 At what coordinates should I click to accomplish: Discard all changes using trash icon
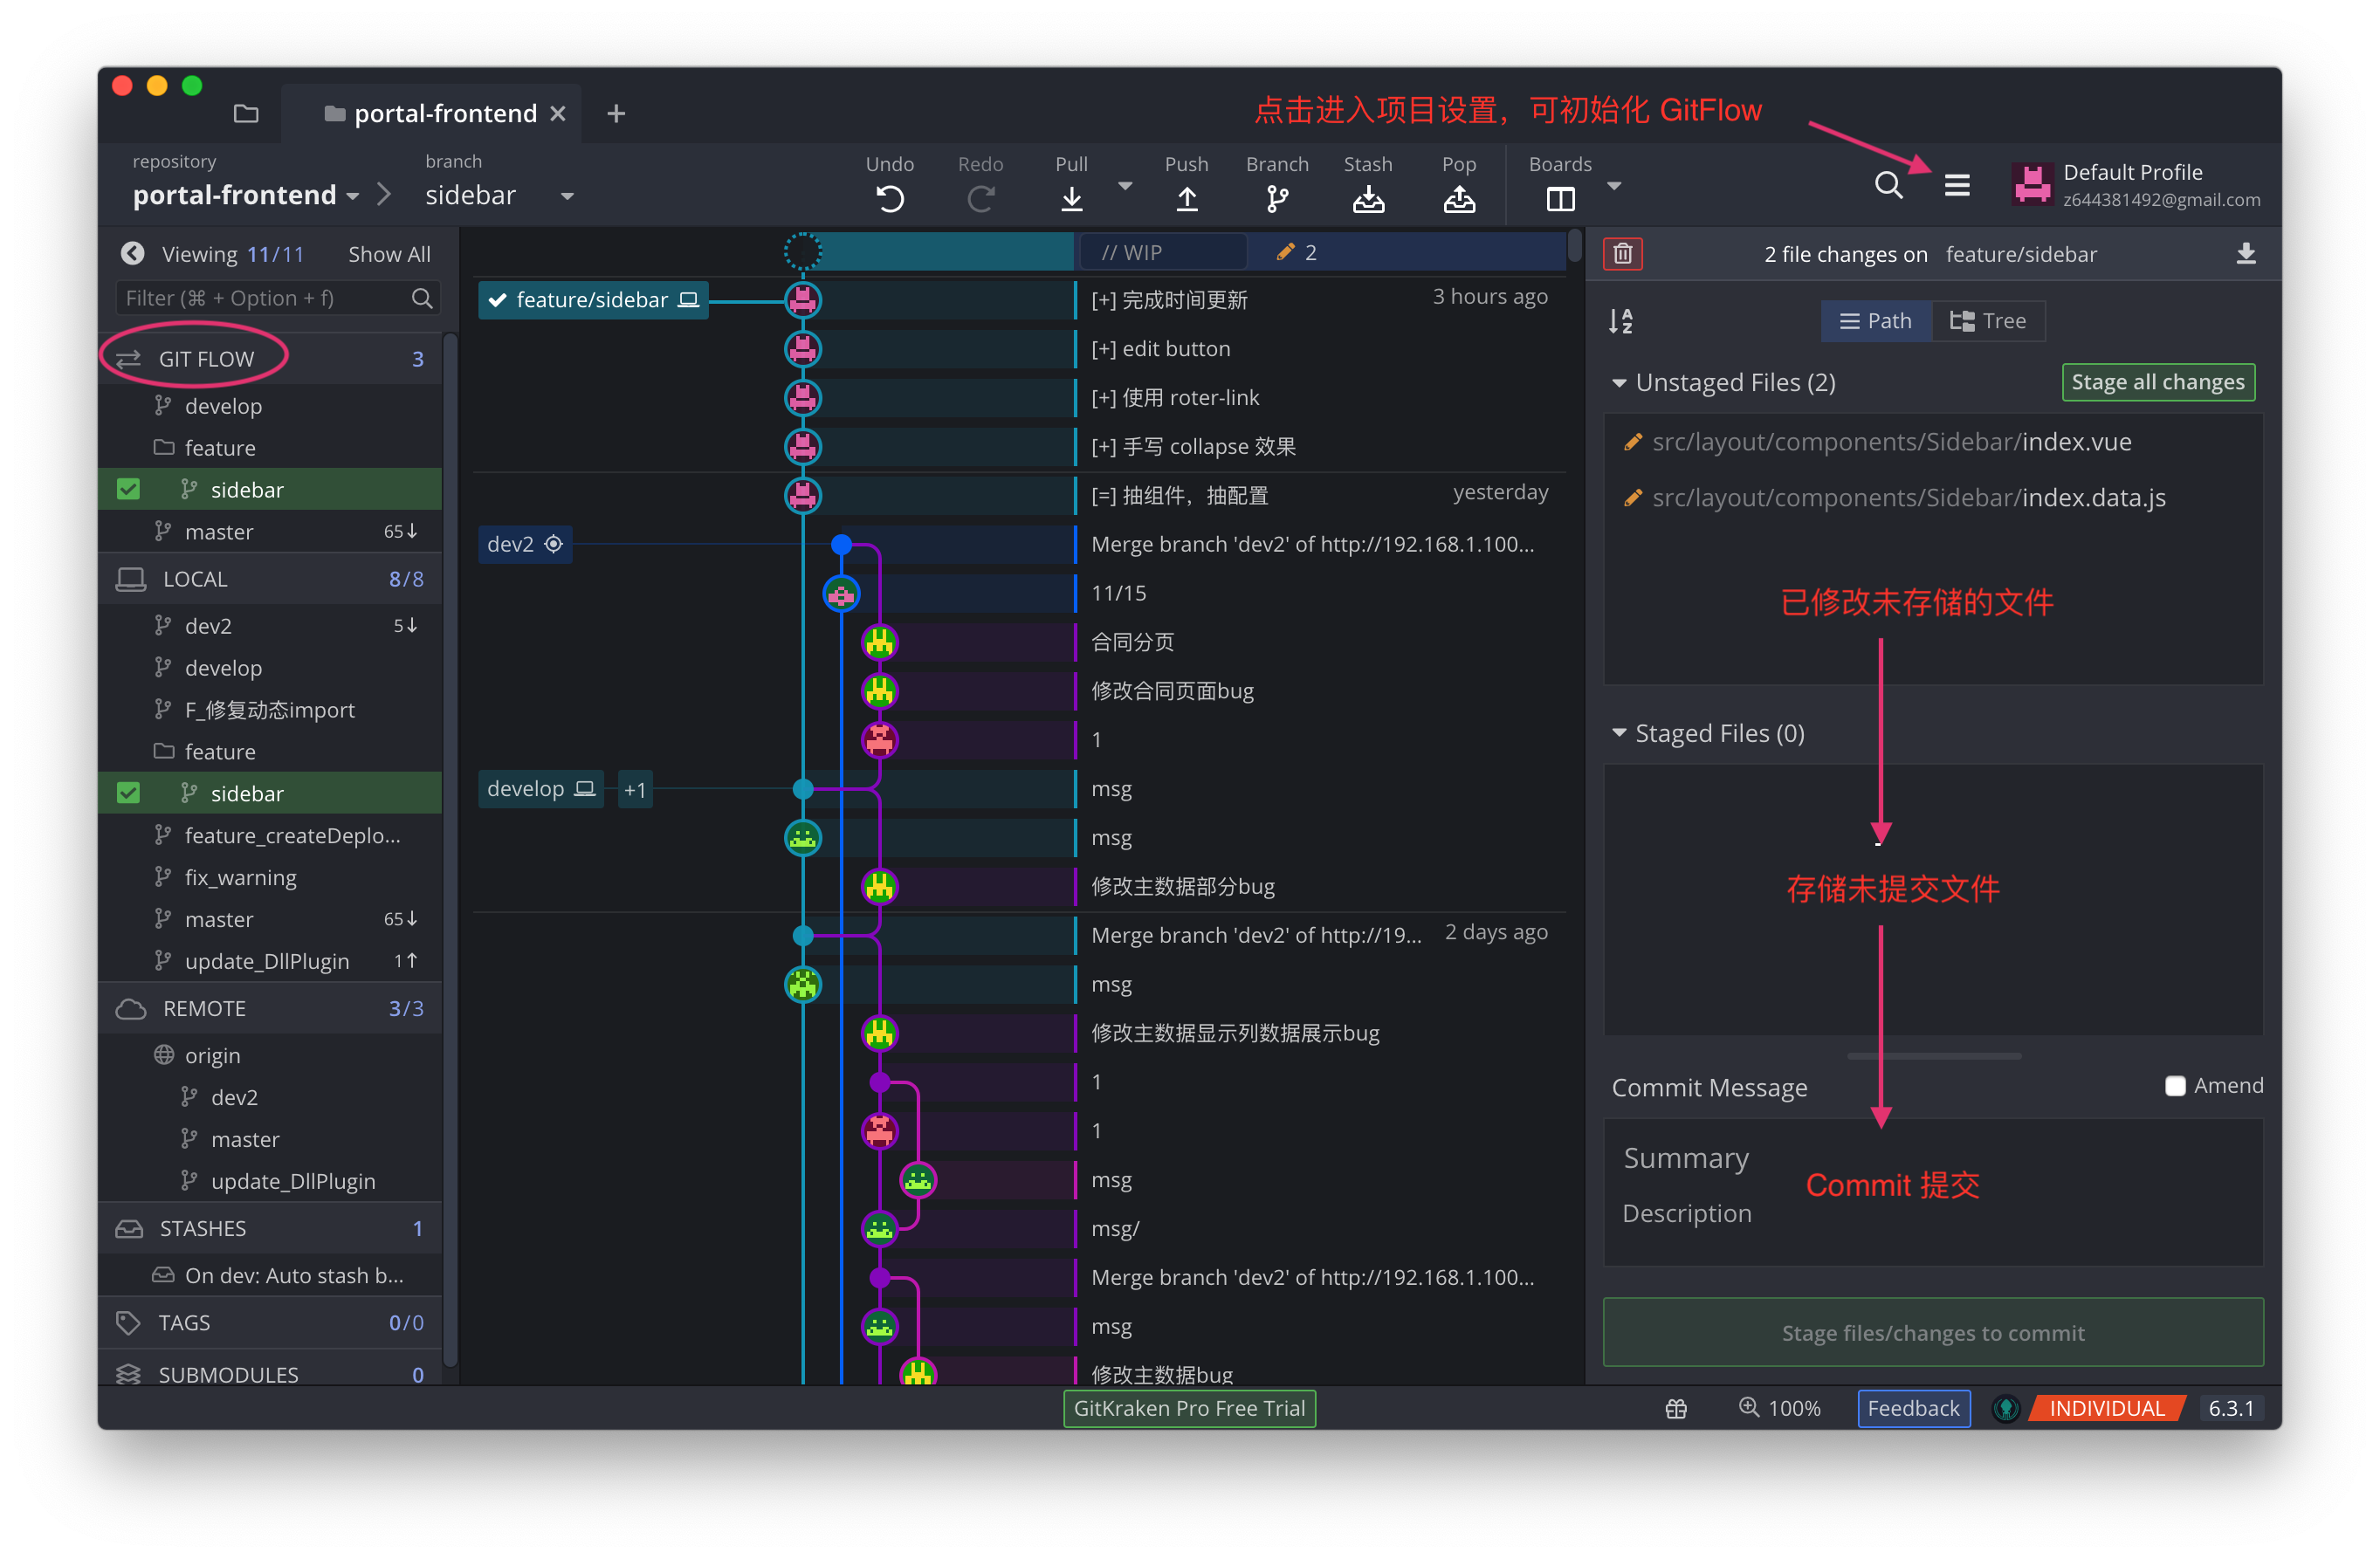point(1622,254)
